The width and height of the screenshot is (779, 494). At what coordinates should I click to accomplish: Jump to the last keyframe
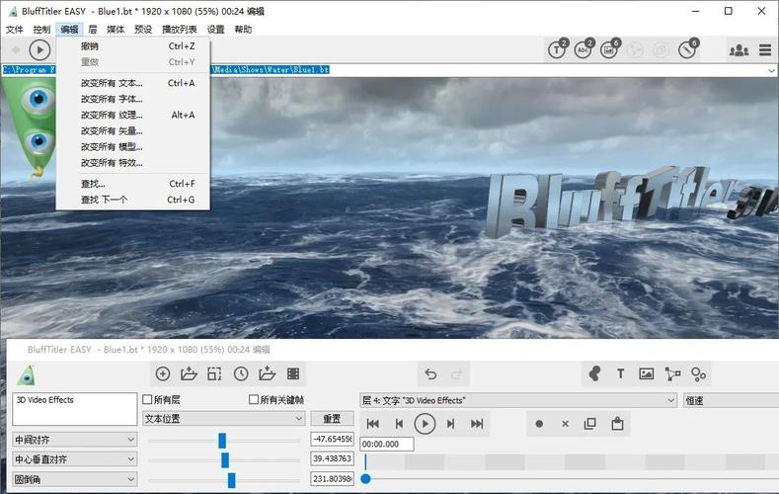click(477, 424)
